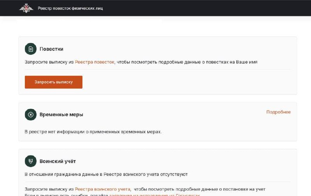
Task: Click the Временные меры crossed-circle icon
Action: pyautogui.click(x=31, y=114)
